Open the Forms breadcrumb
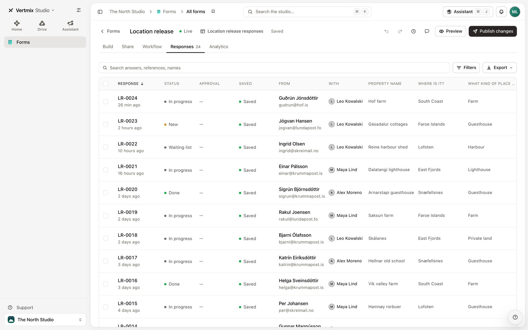The width and height of the screenshot is (528, 330). pos(166,12)
